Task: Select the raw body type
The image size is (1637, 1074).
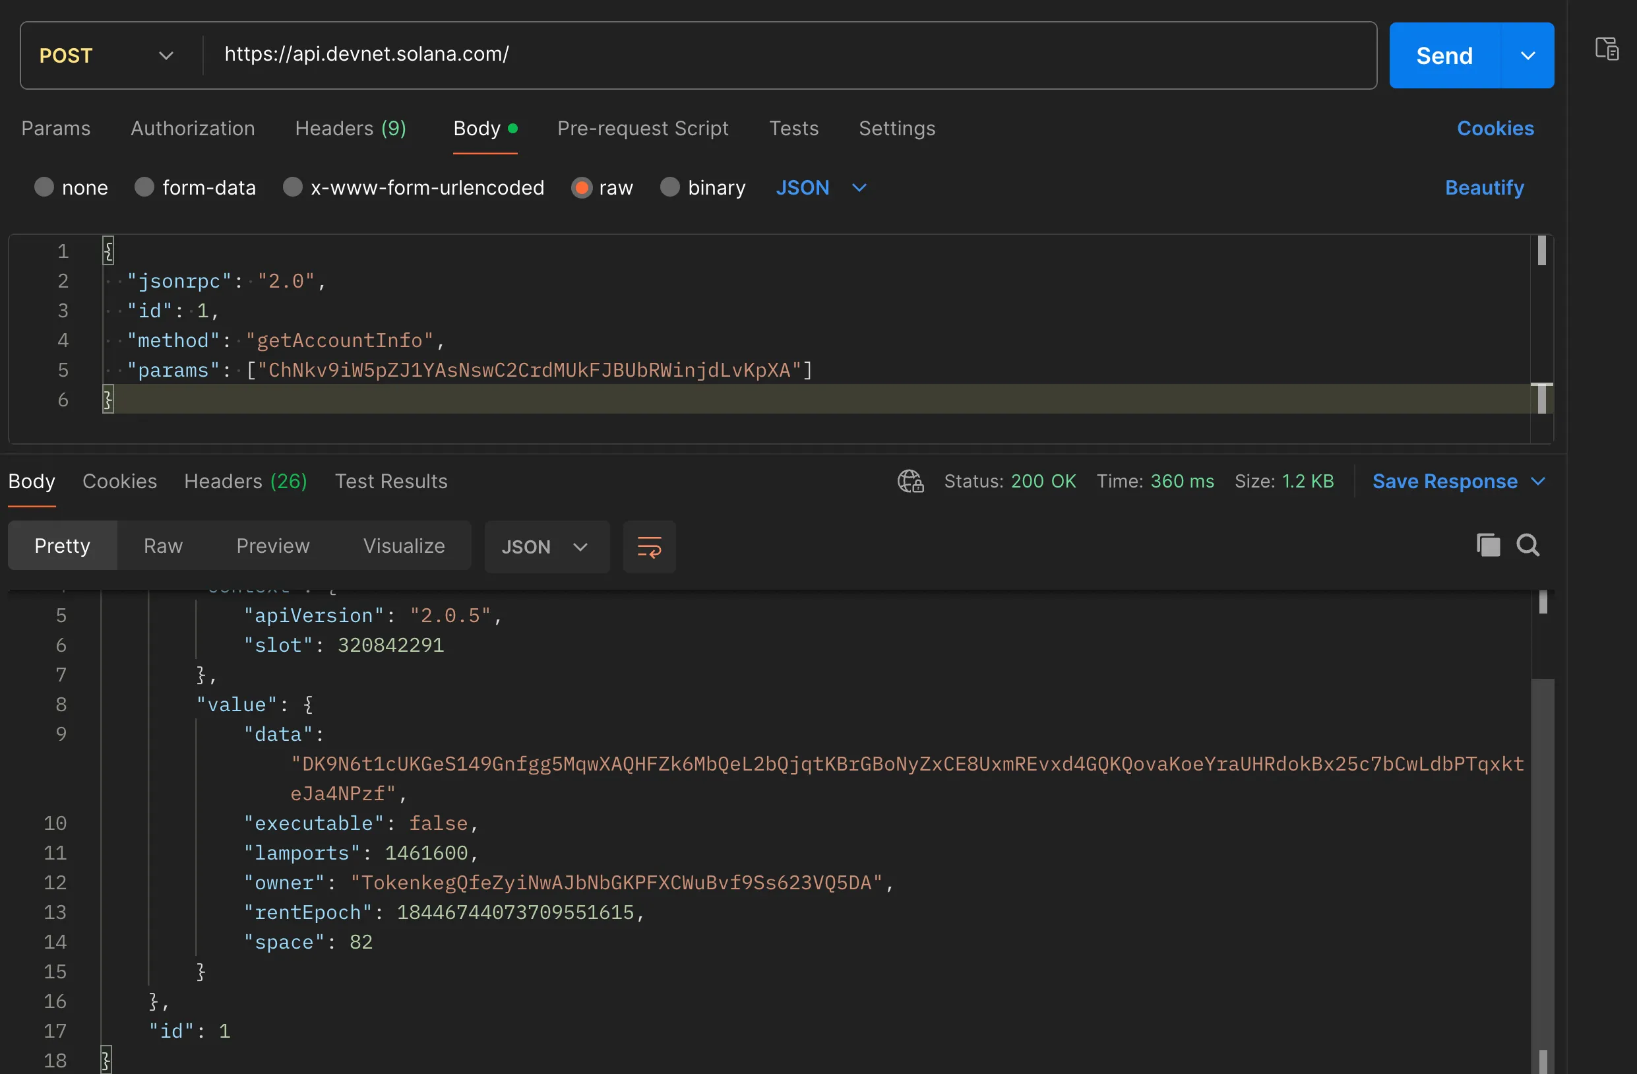Action: [x=581, y=187]
